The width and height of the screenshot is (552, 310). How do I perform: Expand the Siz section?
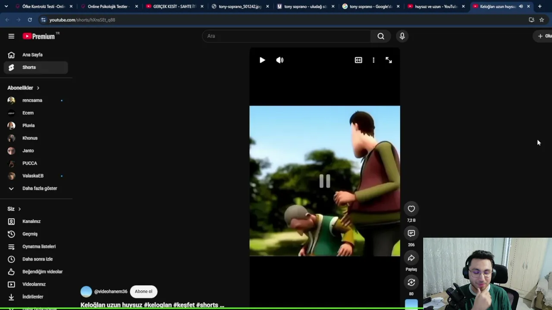tap(14, 209)
